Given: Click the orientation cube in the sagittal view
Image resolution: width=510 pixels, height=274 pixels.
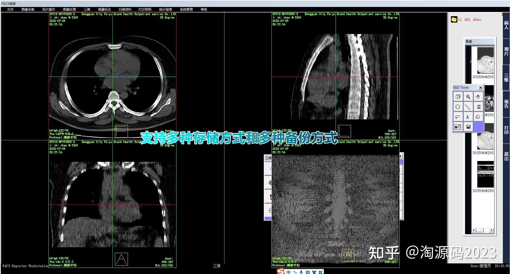Looking at the screenshot, I should 344,131.
